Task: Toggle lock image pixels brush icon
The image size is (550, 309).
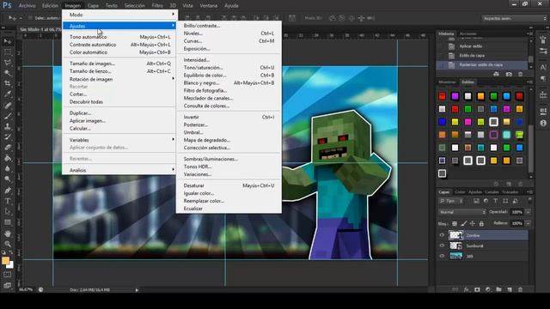Action: (464, 223)
